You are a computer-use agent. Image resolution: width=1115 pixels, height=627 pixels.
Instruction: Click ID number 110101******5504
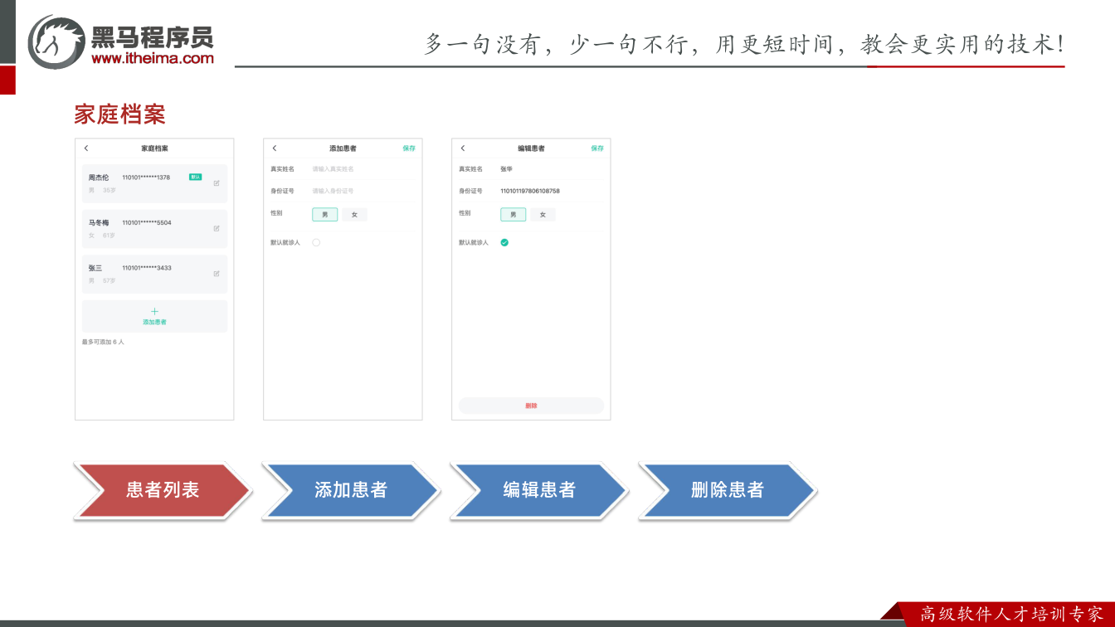pos(147,222)
